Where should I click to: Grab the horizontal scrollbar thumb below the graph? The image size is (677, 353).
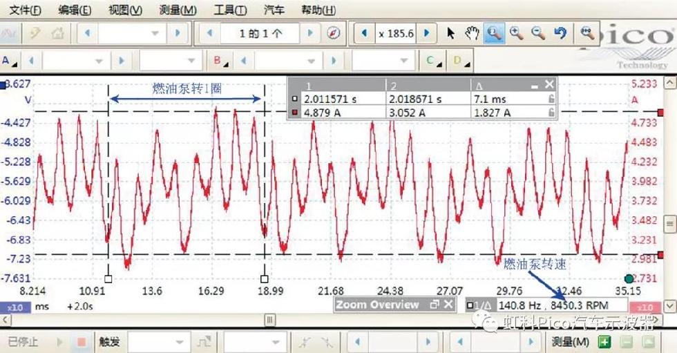(269, 320)
